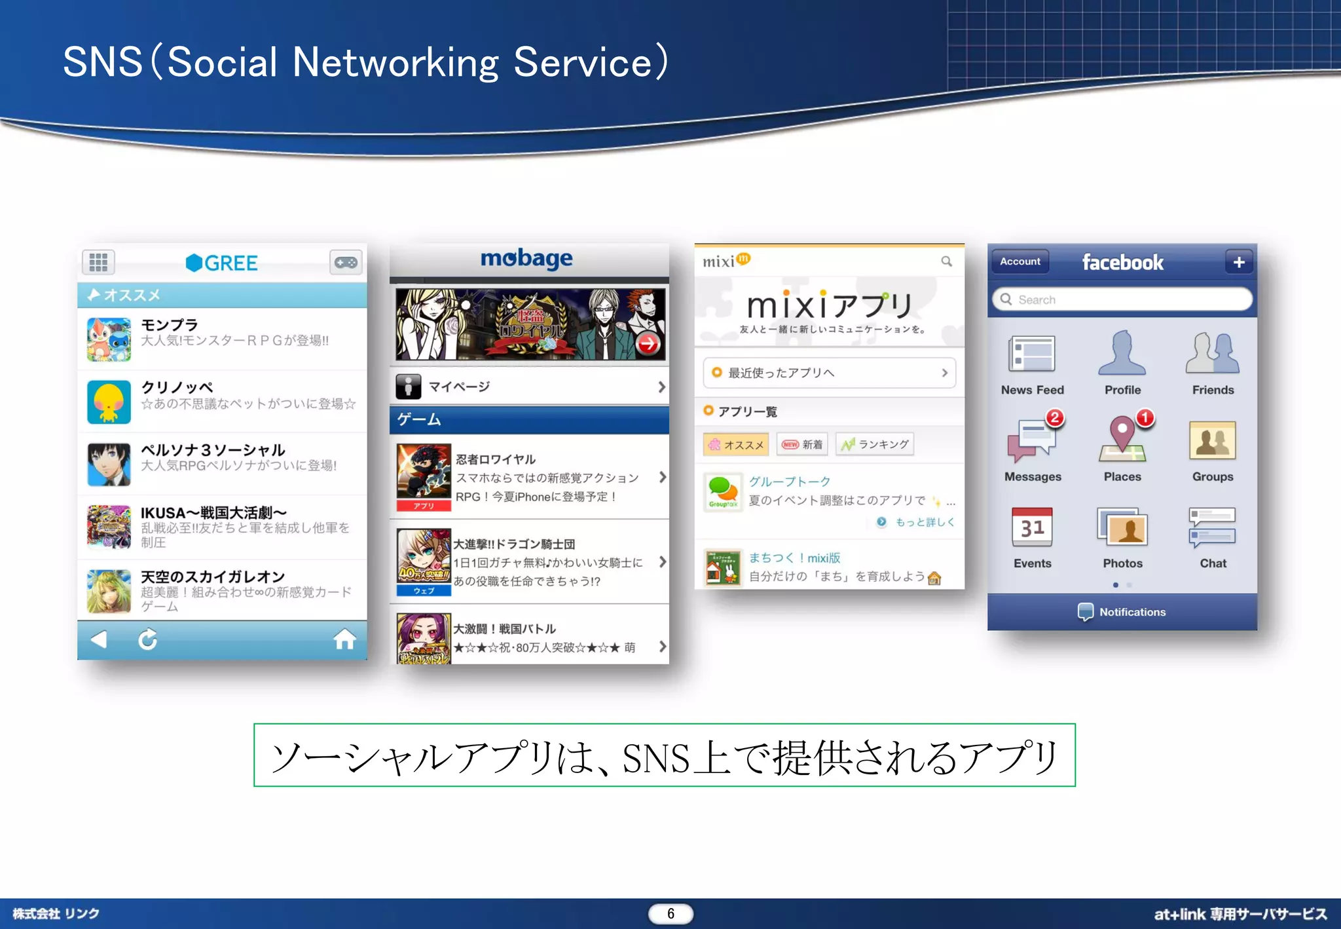Expand マイページ row chevron
The image size is (1341, 929).
(x=661, y=387)
